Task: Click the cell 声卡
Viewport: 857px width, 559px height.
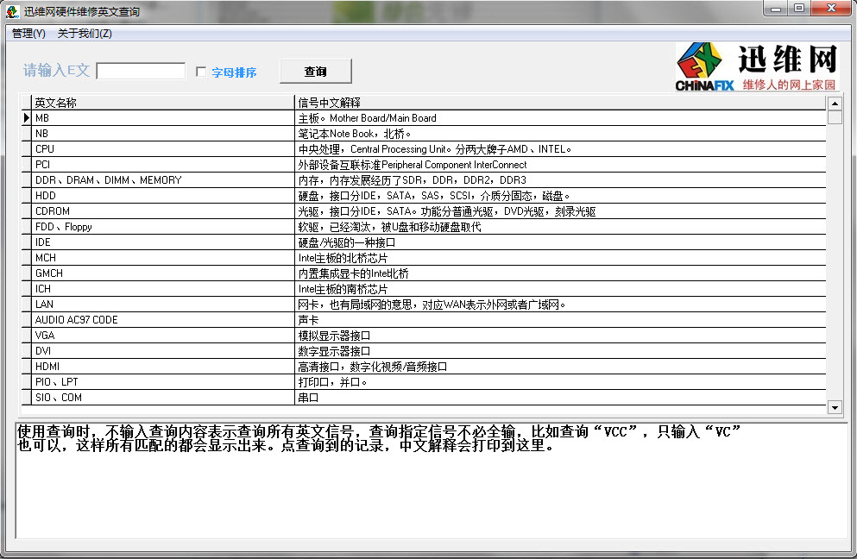Action: tap(560, 320)
